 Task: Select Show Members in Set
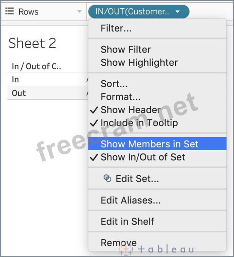[149, 144]
